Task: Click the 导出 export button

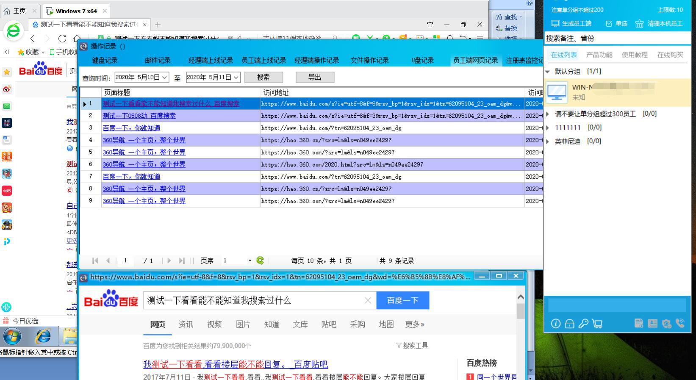Action: (315, 77)
